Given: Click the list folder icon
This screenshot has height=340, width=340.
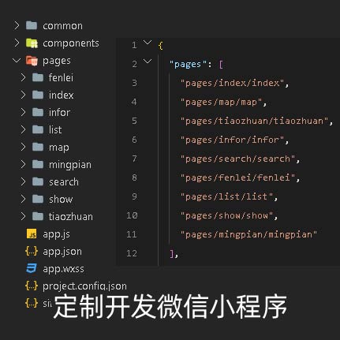Looking at the screenshot, I should click(x=38, y=129).
